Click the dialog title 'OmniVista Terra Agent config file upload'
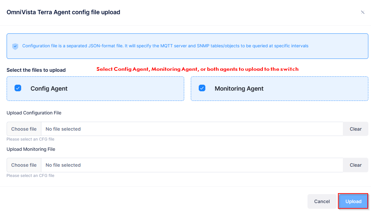This screenshot has width=371, height=211. click(63, 12)
